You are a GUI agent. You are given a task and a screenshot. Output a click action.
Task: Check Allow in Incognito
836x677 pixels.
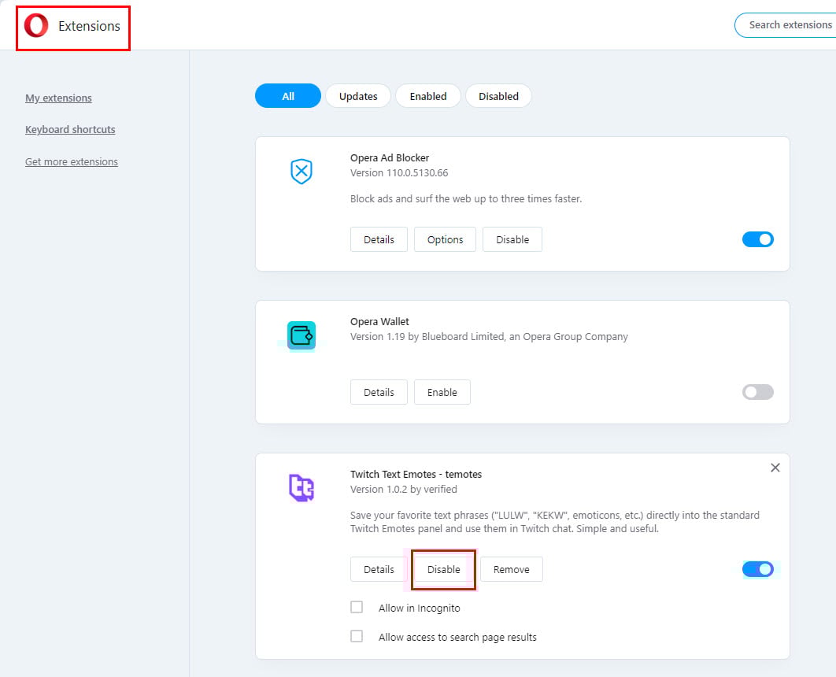357,607
